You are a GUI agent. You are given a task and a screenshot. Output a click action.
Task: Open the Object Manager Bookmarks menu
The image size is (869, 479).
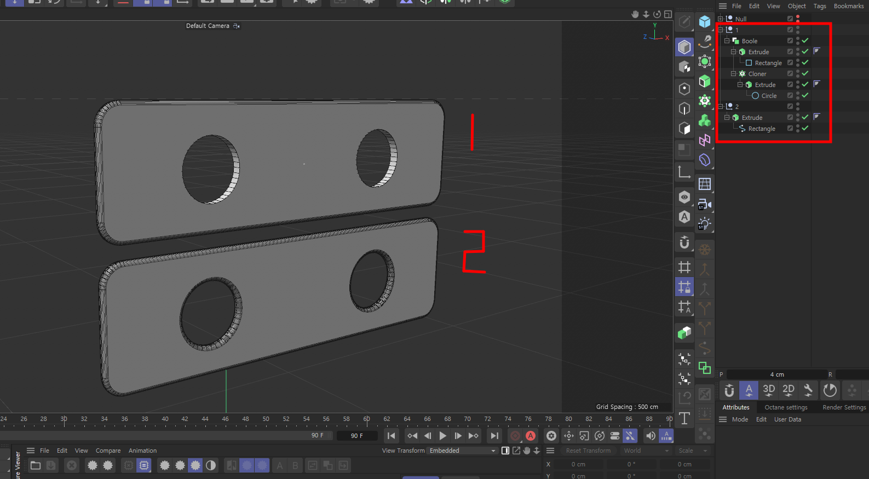(x=849, y=6)
